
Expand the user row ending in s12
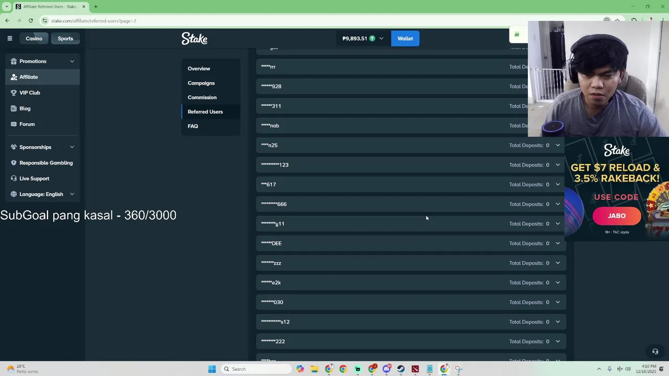558,322
